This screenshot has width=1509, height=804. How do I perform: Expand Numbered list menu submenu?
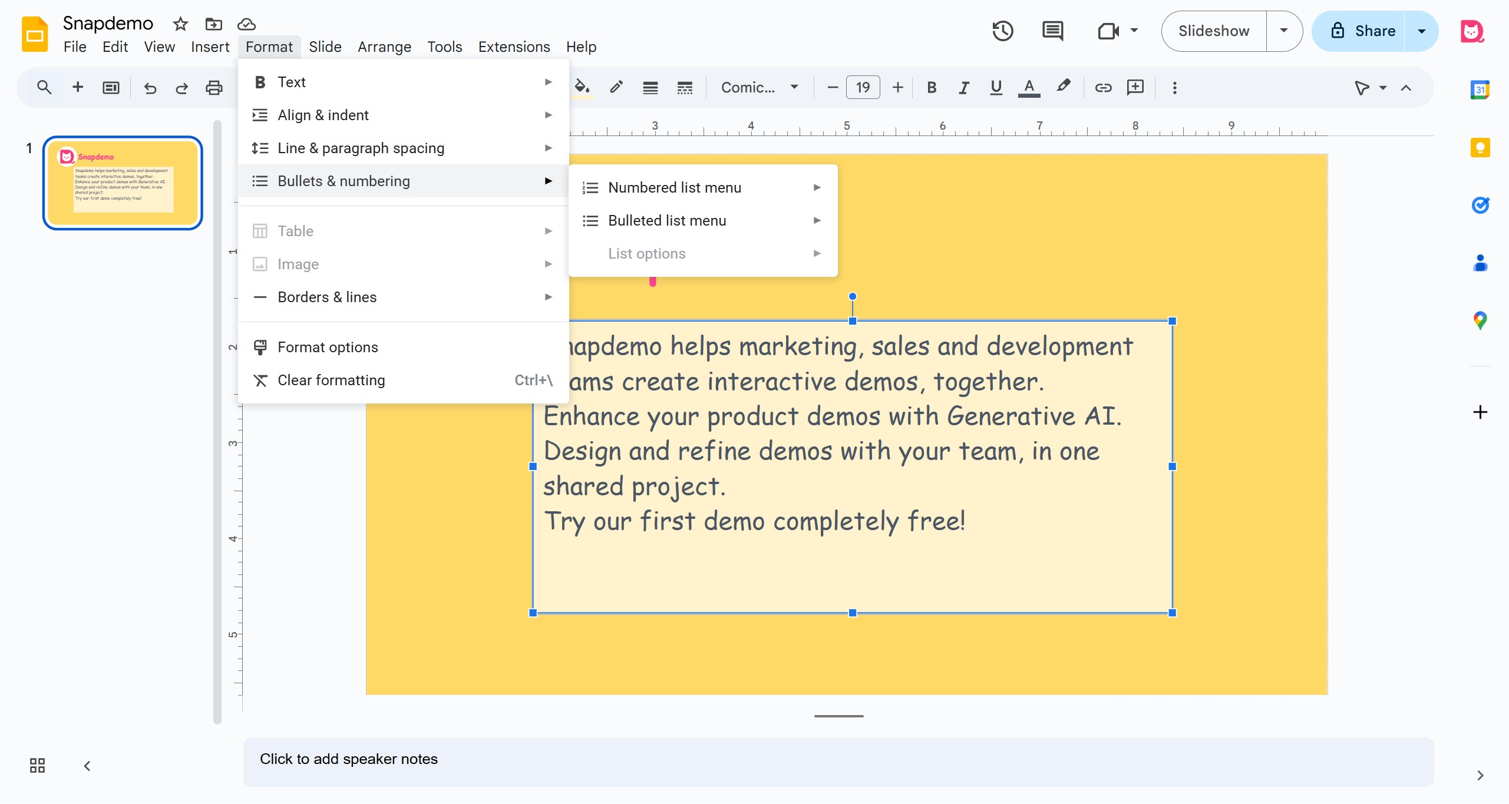[703, 187]
